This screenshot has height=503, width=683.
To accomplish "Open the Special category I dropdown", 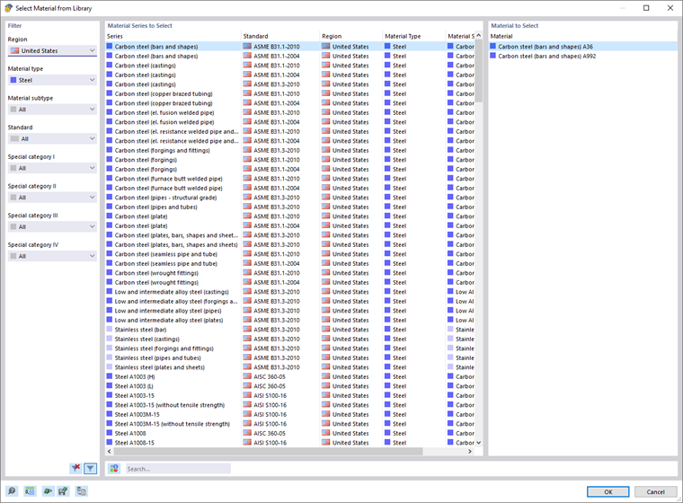I will (52, 168).
